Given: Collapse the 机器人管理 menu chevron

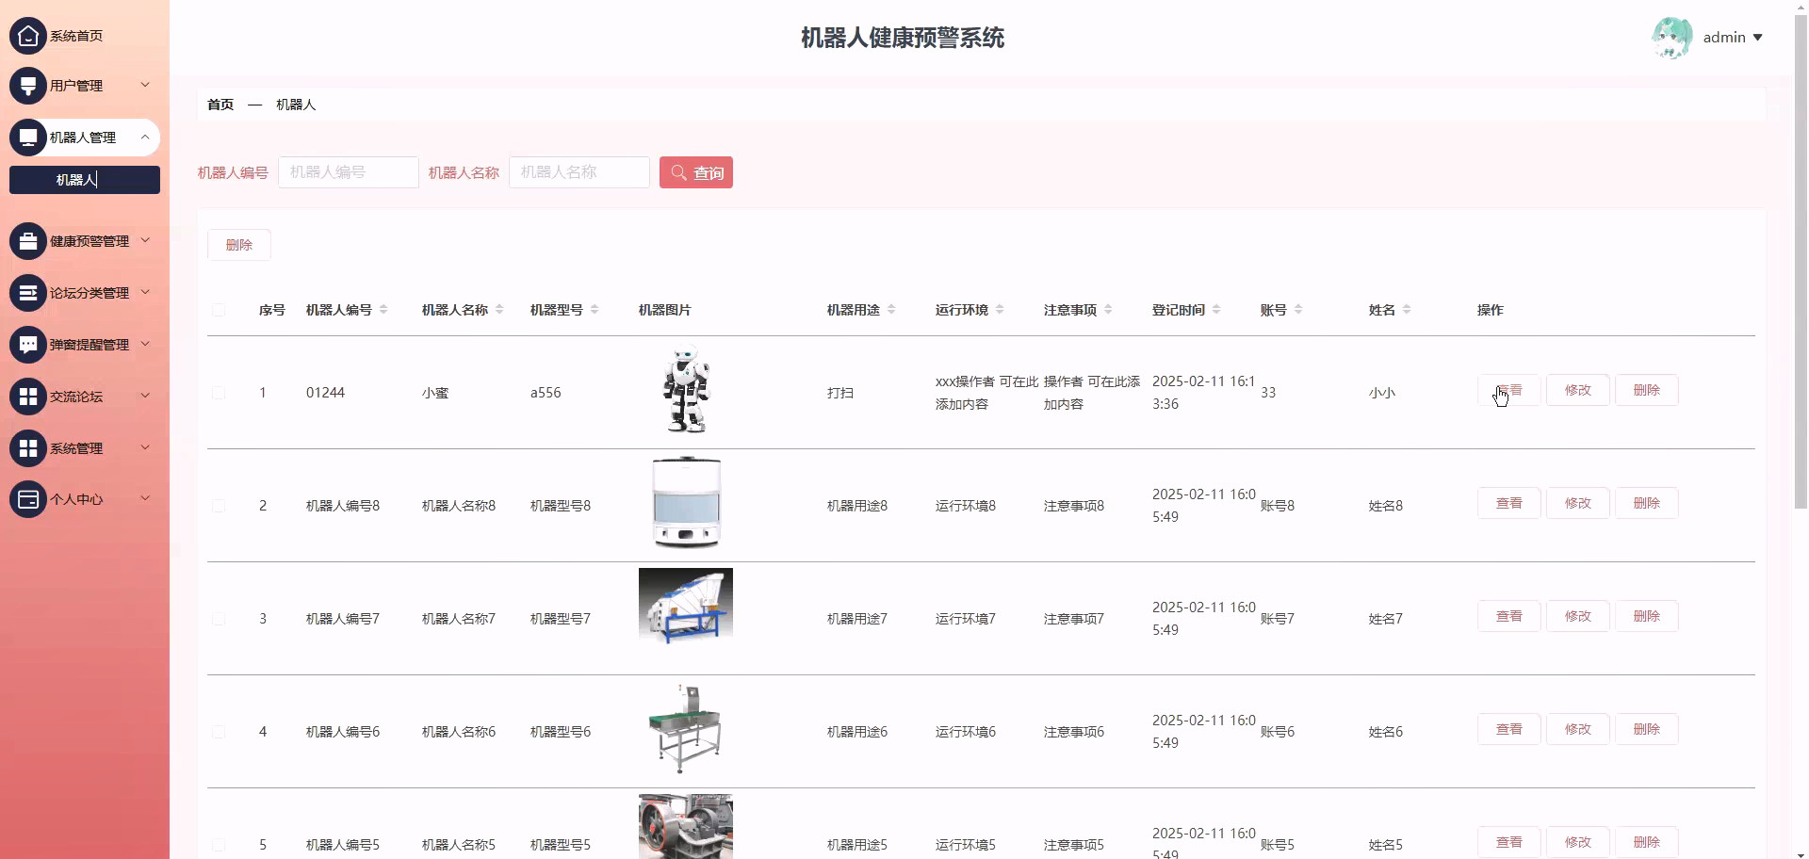Looking at the screenshot, I should 145,138.
